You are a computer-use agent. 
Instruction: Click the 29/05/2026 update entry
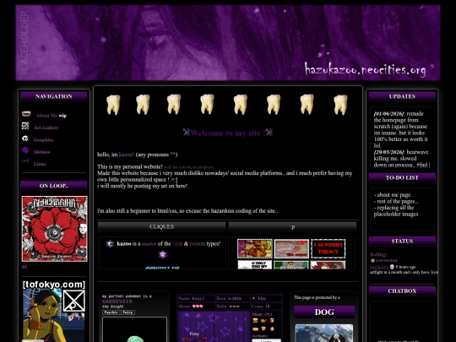pos(402,159)
